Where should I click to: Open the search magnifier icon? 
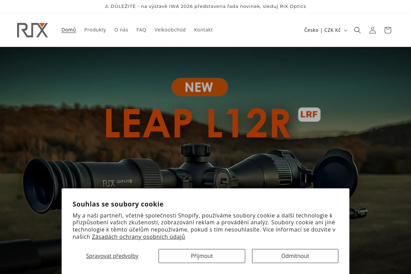(358, 30)
